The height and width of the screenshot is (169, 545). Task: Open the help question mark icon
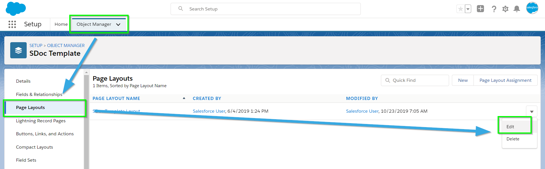pyautogui.click(x=494, y=9)
